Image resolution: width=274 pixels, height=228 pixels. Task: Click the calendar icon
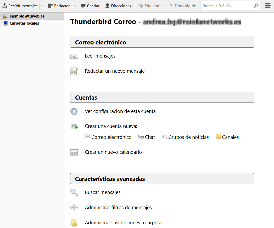click(74, 152)
